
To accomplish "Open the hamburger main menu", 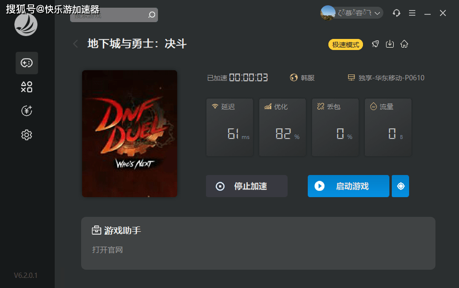I will [x=412, y=13].
